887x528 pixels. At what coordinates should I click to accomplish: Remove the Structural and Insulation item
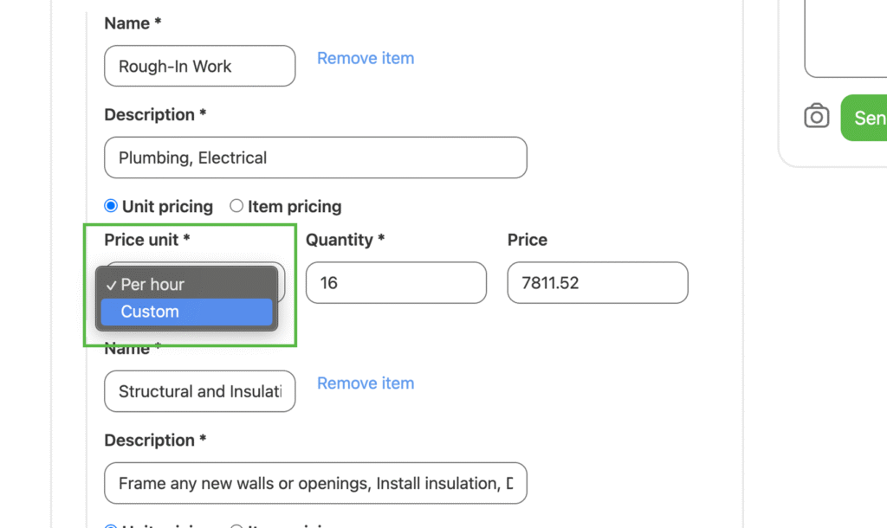[365, 383]
